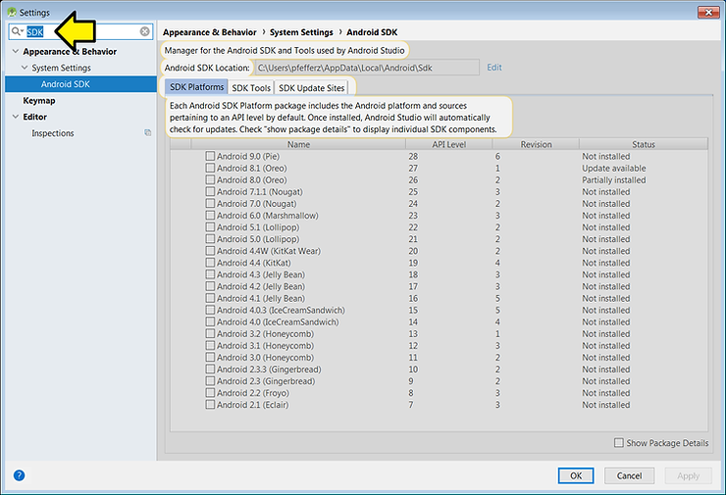The image size is (726, 495).
Task: Enable the Android 8.1 (Oreo) platform checkbox
Action: 210,169
